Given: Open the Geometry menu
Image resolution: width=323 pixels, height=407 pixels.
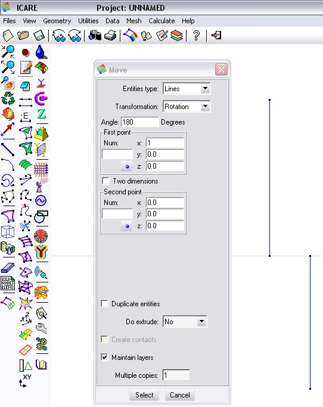Looking at the screenshot, I should point(57,21).
